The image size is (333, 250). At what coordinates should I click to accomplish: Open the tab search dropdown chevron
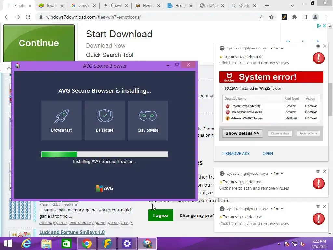pyautogui.click(x=292, y=6)
